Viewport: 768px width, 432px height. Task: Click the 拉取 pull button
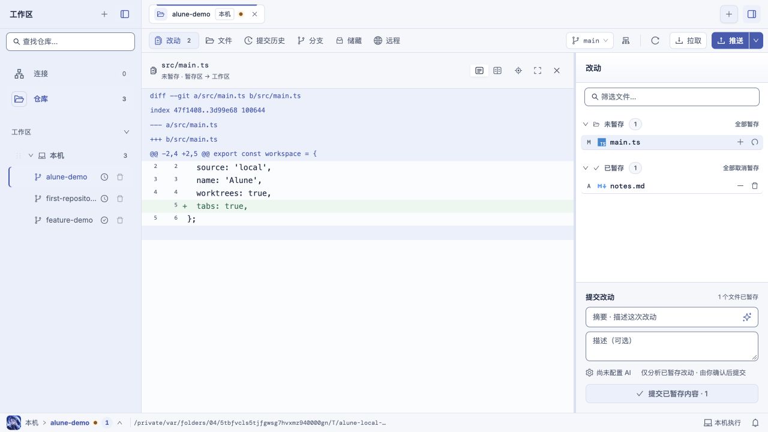(688, 41)
